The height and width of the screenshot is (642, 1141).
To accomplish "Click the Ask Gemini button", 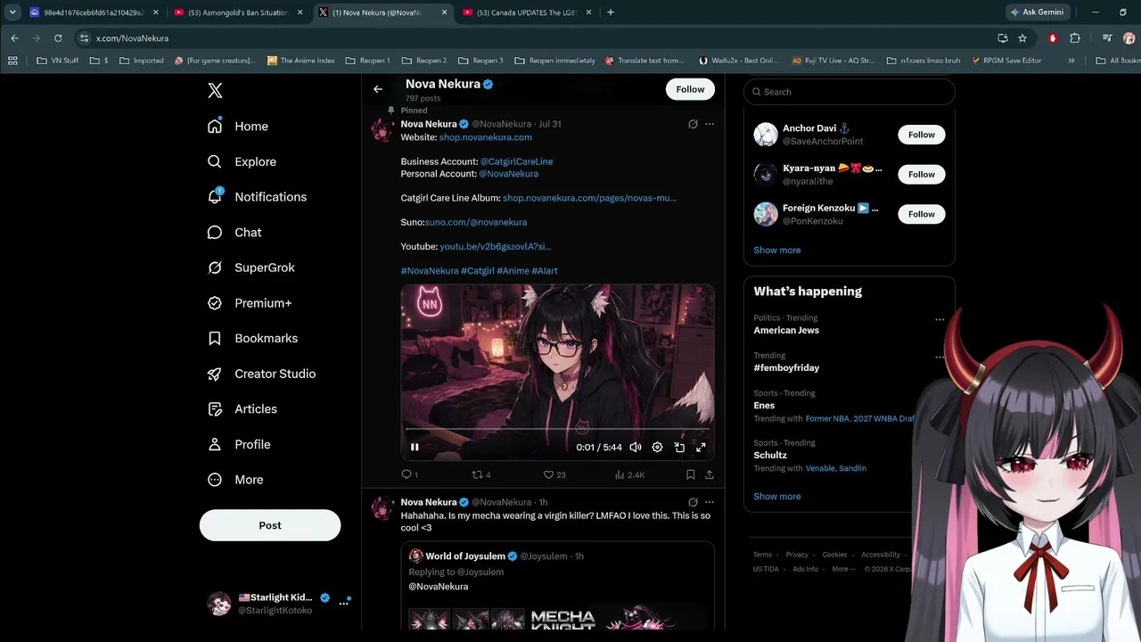I will tap(1038, 12).
